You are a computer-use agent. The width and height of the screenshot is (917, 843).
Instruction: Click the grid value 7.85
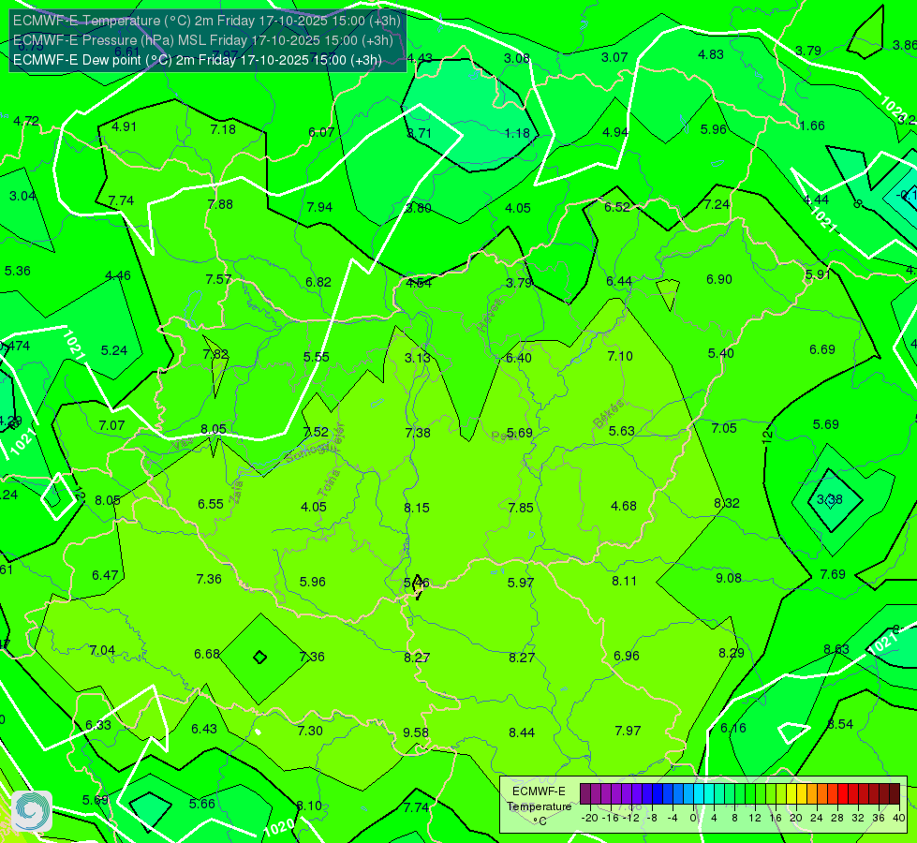point(521,507)
